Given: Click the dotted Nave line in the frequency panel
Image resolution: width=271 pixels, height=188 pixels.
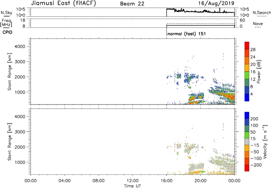Looking at the screenshot, I should 201,24.
